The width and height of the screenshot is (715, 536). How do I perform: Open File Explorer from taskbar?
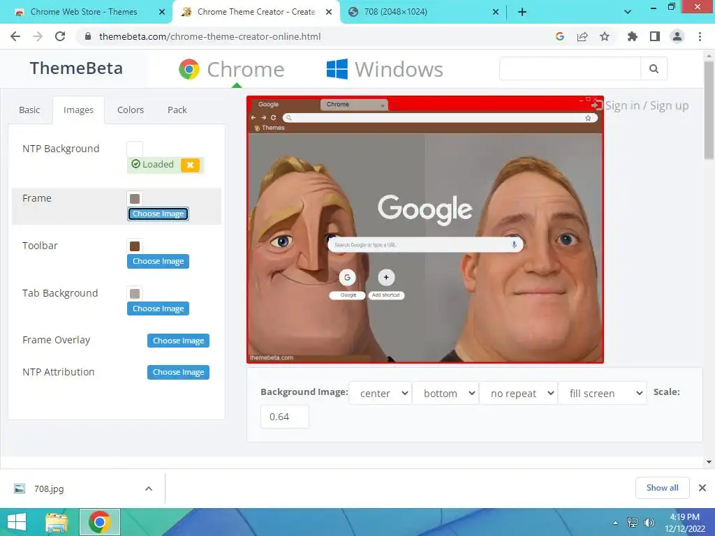57,522
